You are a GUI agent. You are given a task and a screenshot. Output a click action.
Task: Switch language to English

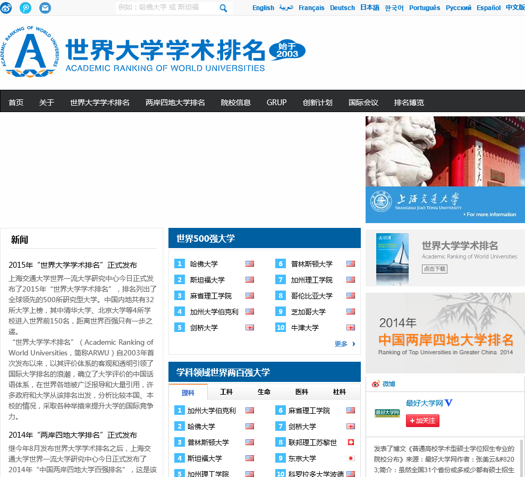(263, 7)
